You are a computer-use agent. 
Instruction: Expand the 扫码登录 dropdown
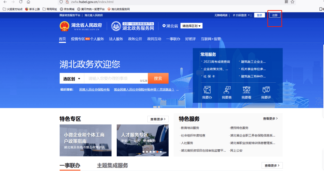pos(241,15)
